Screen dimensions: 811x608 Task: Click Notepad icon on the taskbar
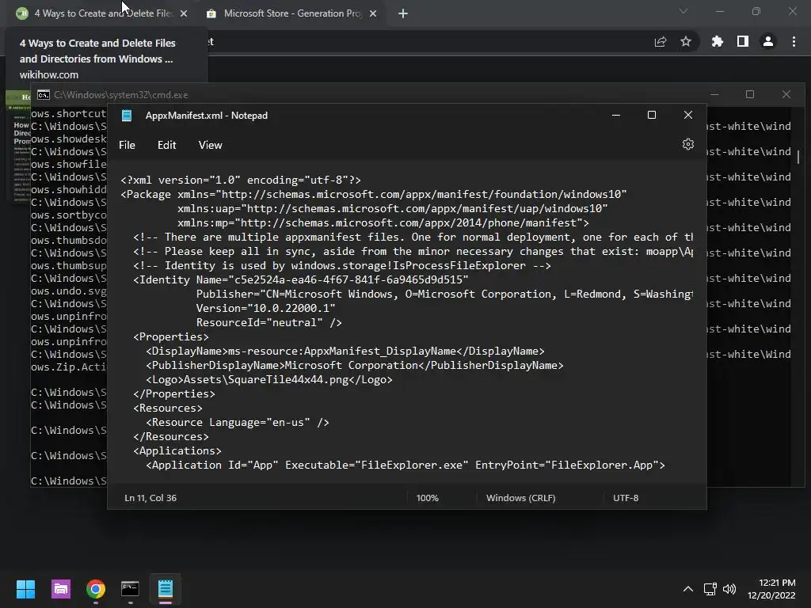[x=166, y=589]
